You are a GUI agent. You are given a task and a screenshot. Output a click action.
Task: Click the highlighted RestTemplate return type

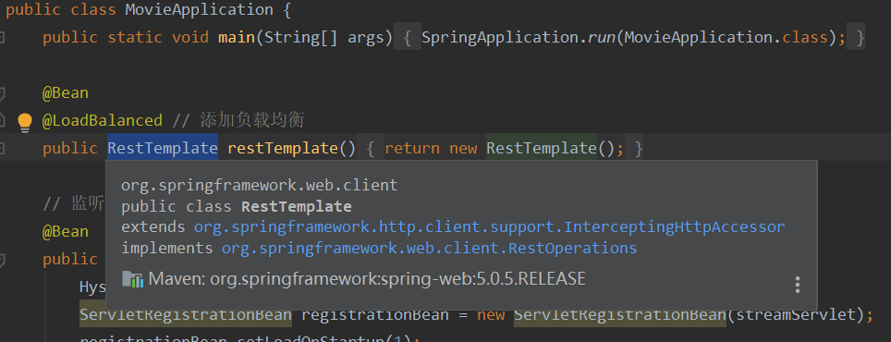[163, 149]
